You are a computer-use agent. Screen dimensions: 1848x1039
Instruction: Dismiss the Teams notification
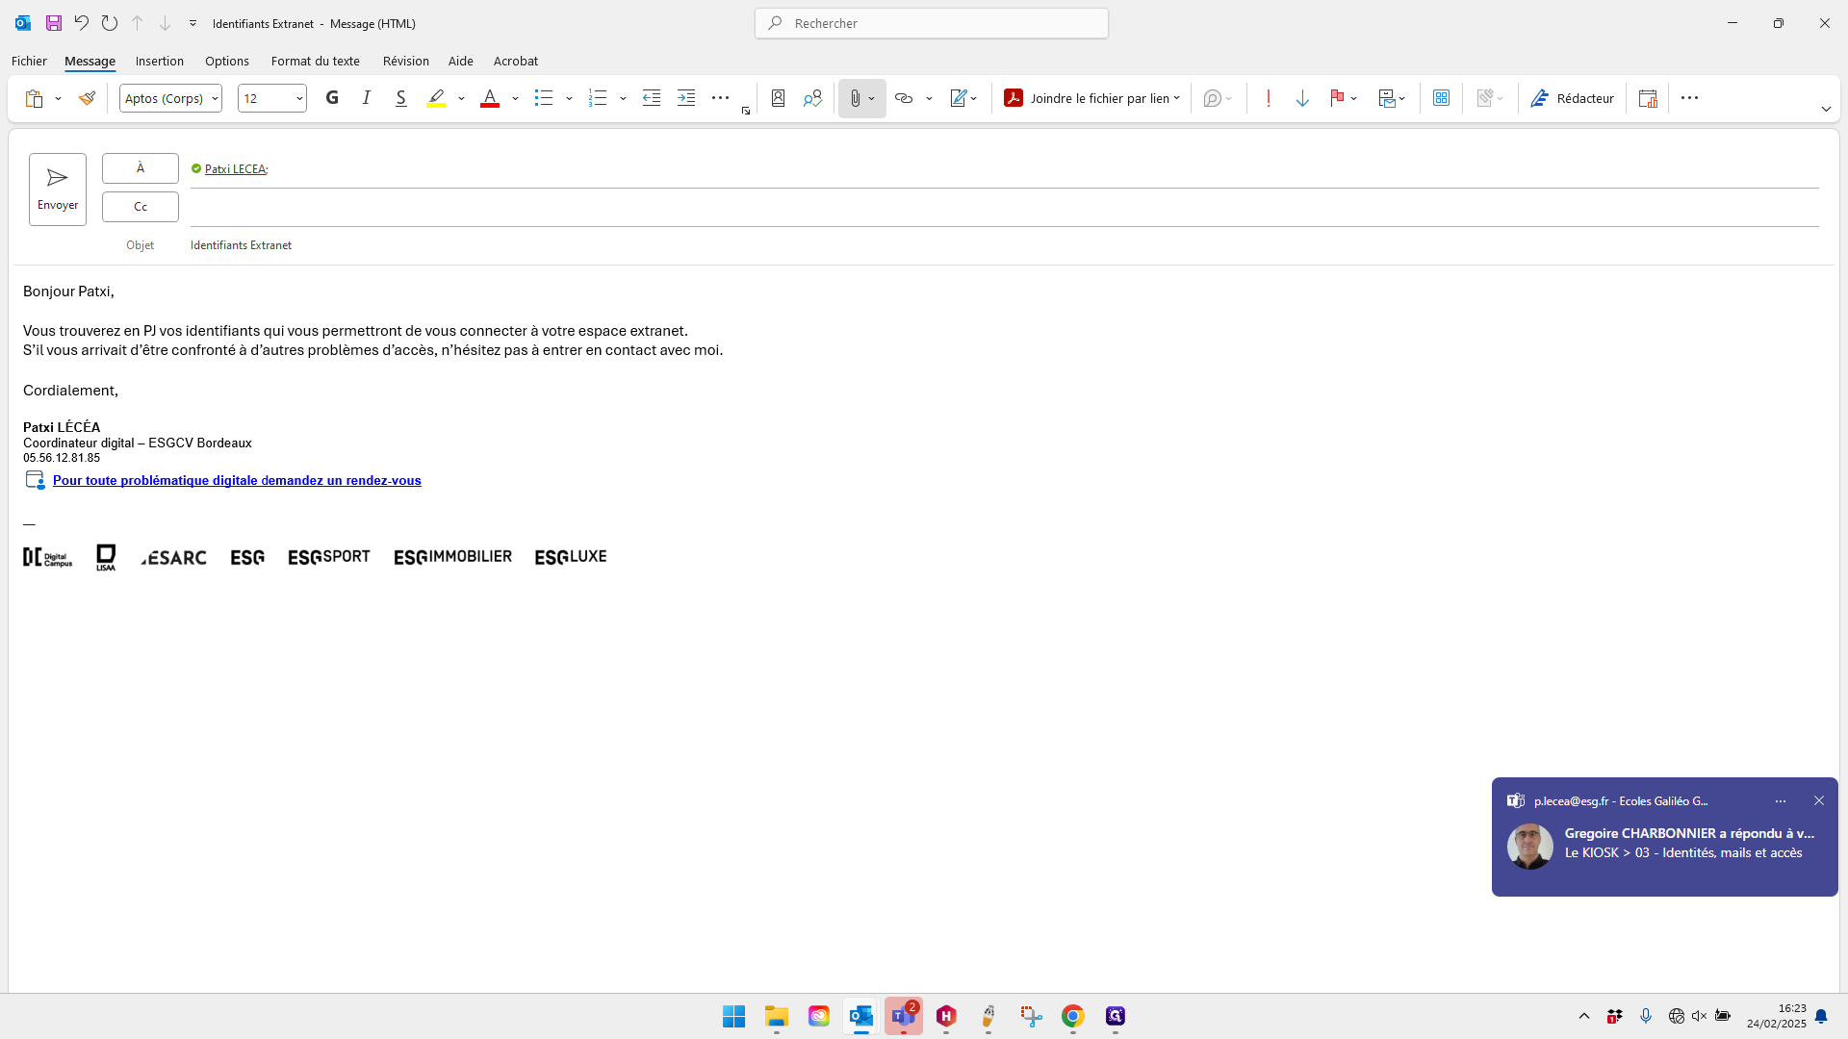coord(1819,800)
